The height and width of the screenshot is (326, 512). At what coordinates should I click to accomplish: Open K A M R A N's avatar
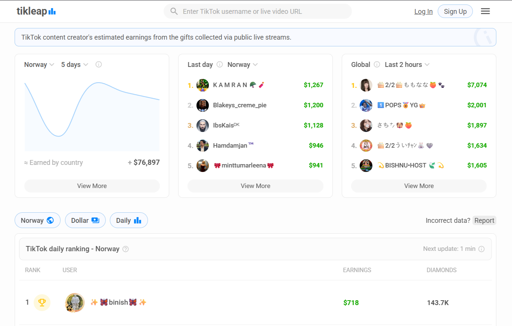tap(202, 85)
